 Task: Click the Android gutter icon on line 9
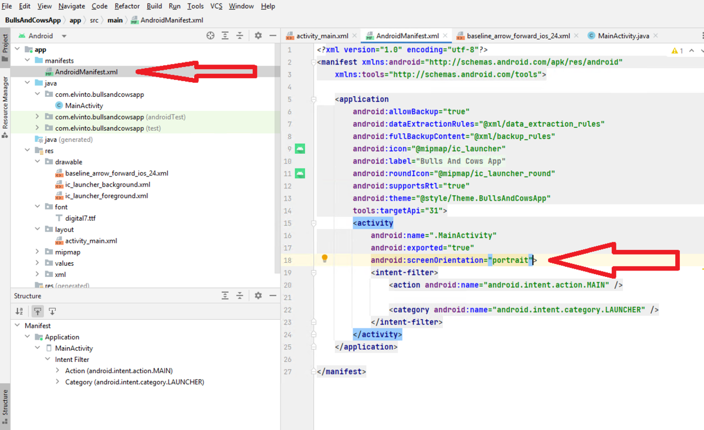pos(300,149)
